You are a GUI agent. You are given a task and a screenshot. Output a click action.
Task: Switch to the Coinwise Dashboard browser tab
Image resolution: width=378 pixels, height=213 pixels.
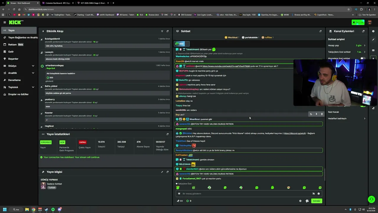point(57,3)
